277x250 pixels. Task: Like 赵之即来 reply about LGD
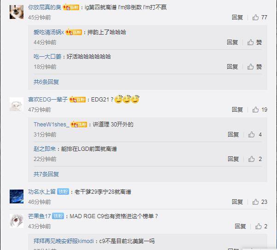(x=255, y=159)
